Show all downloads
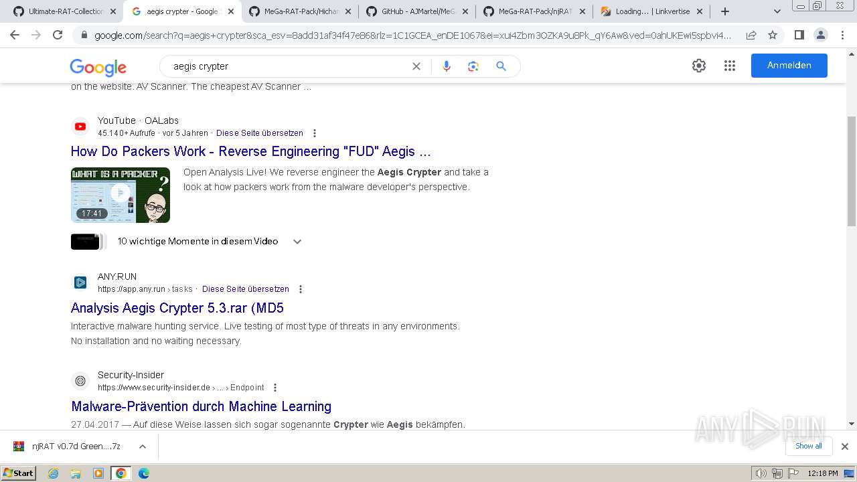857x482 pixels. click(x=809, y=446)
